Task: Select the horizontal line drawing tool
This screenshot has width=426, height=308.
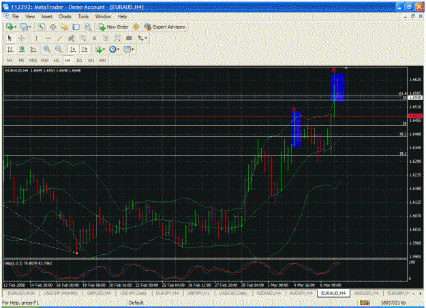Action: click(x=48, y=38)
